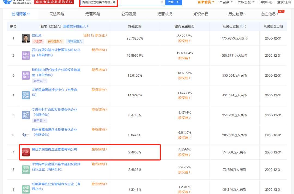The height and width of the screenshot is (194, 294).
Task: Open 股权链 under 6.8445%
Action: [x=184, y=138]
